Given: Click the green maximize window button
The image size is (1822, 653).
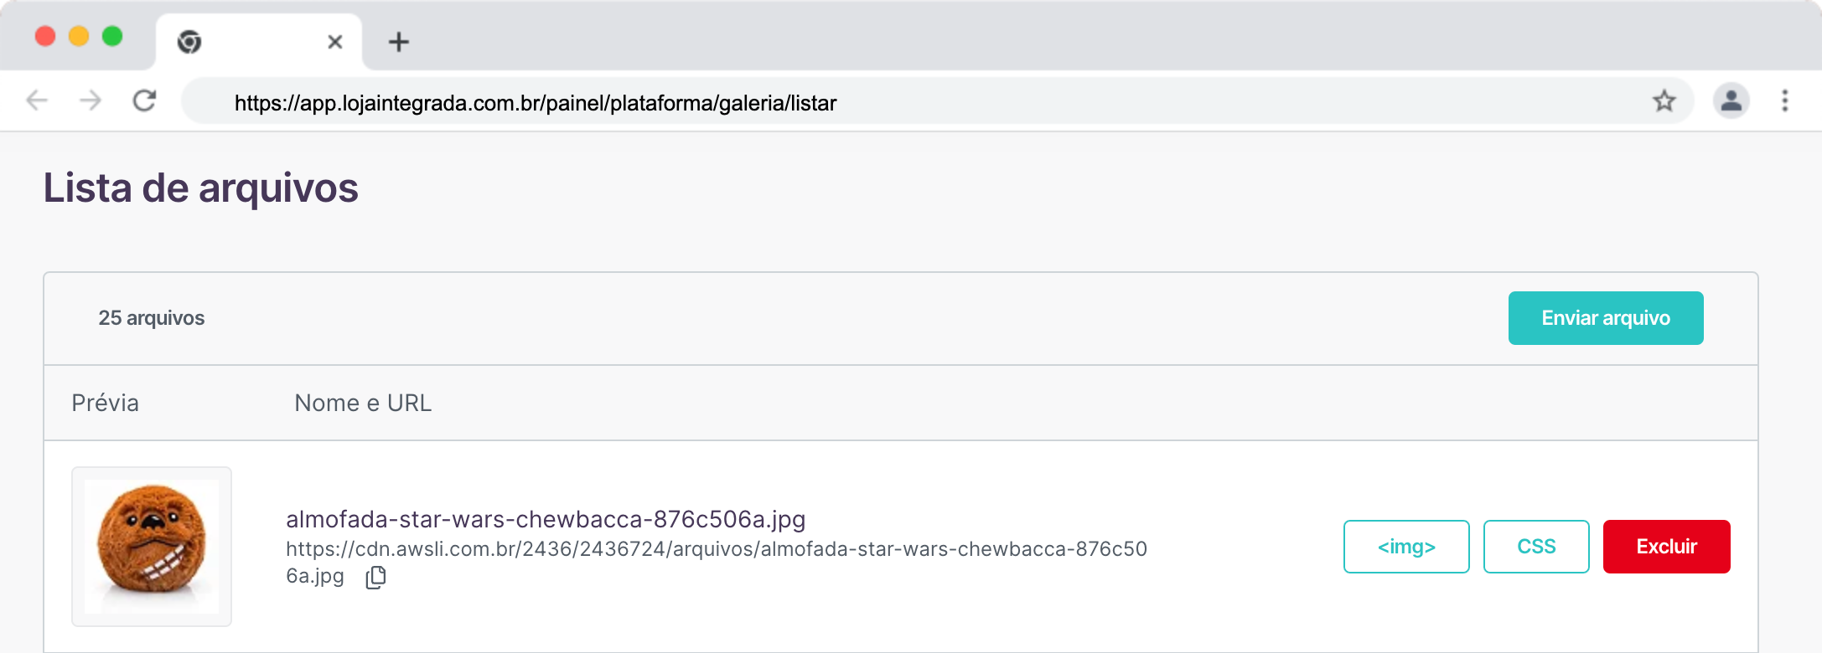Looking at the screenshot, I should tap(112, 36).
